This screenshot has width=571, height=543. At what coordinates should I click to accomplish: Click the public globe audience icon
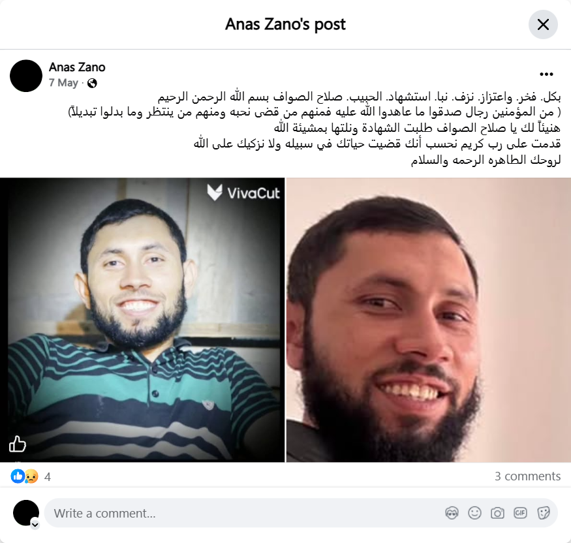tap(92, 84)
